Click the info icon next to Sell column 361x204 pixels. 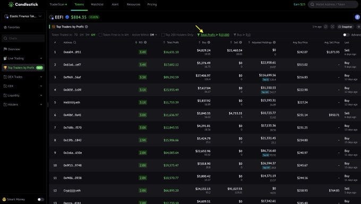click(240, 42)
